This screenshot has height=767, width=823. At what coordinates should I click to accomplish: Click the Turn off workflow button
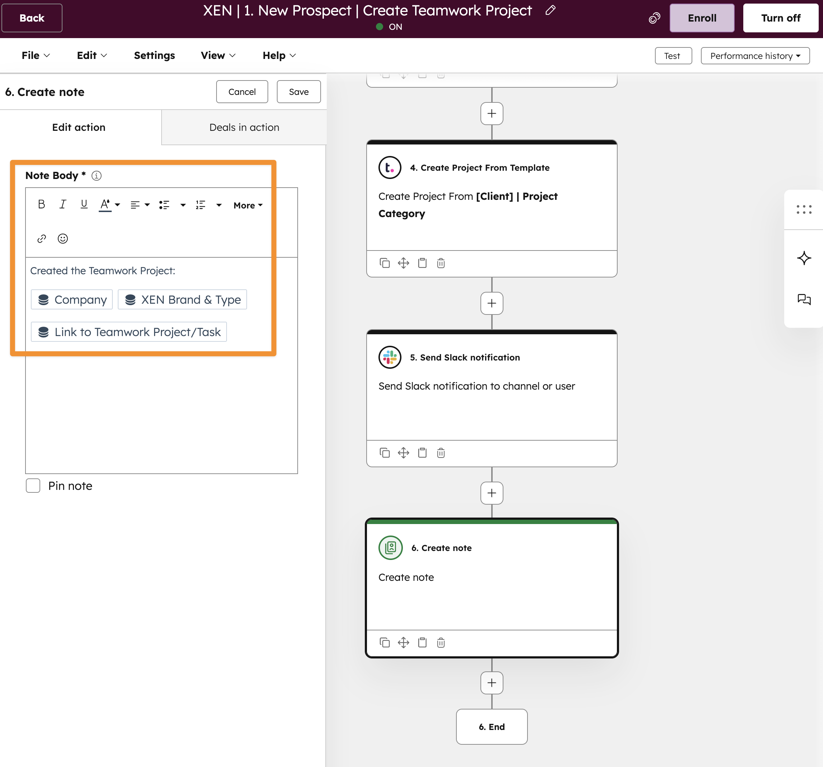click(780, 18)
